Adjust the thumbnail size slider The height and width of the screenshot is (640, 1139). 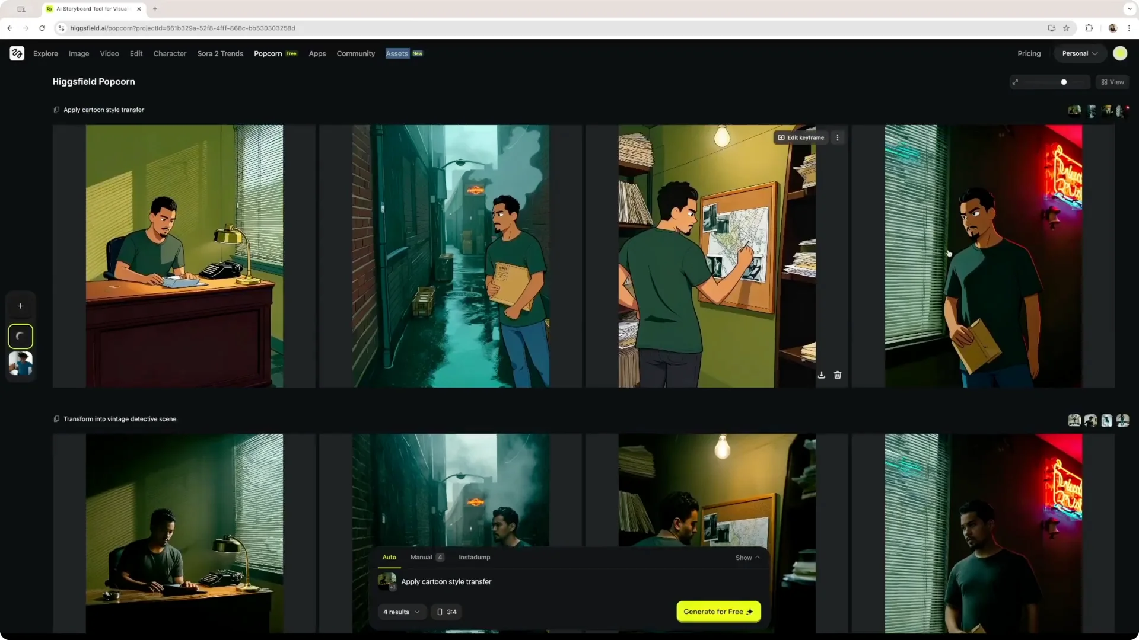[x=1063, y=82]
